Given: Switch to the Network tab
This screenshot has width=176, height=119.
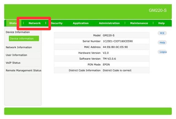Looking at the screenshot, I should click(x=34, y=23).
